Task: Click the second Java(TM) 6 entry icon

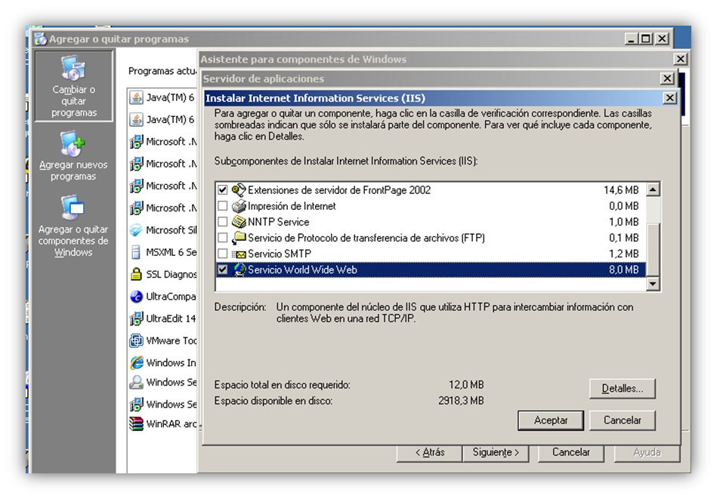Action: [136, 119]
